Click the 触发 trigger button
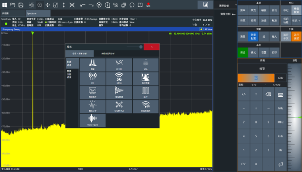 click(274, 21)
